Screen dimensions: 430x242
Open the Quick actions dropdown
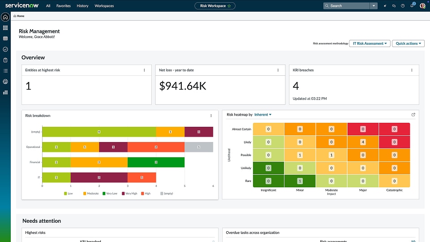408,43
